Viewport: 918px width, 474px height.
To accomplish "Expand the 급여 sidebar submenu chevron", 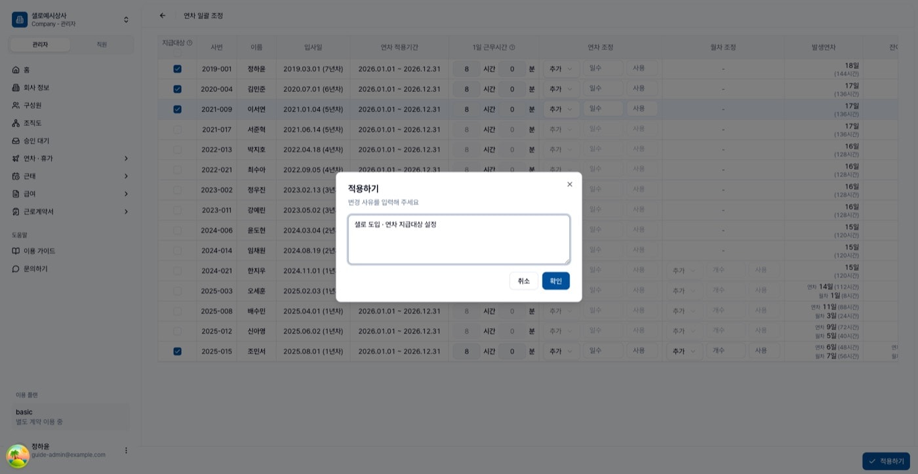I will 126,194.
